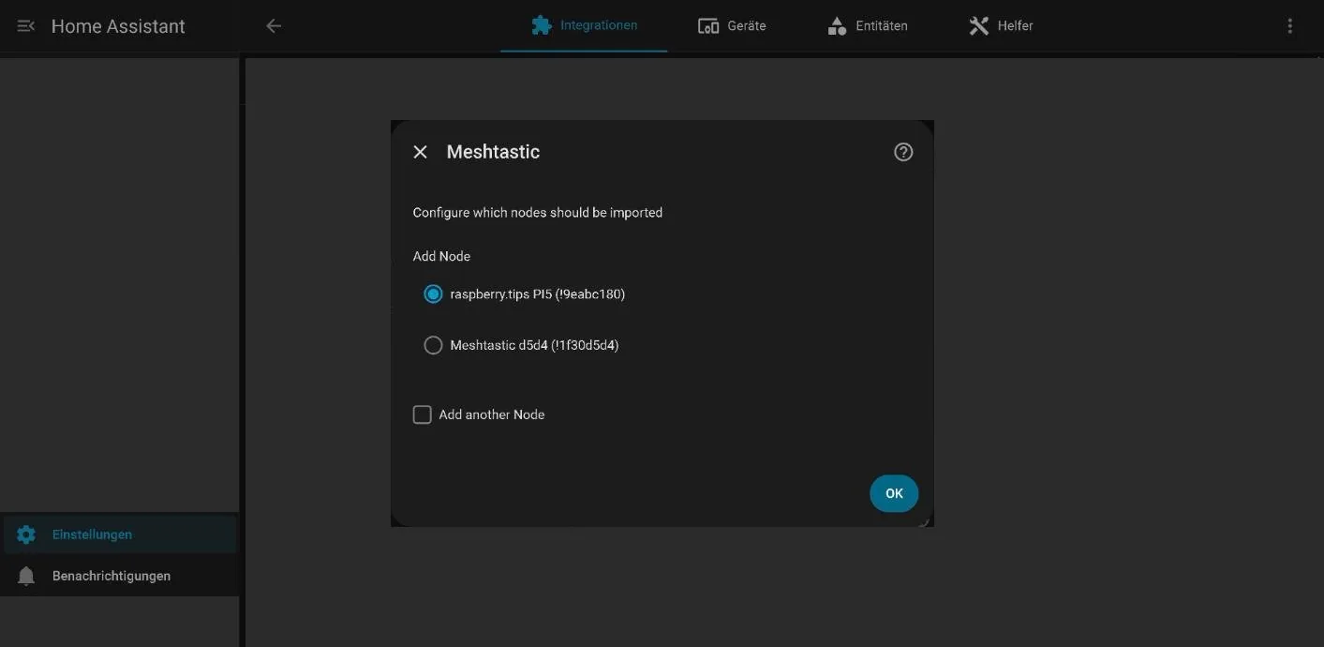Enable the Add another Node checkbox

423,414
